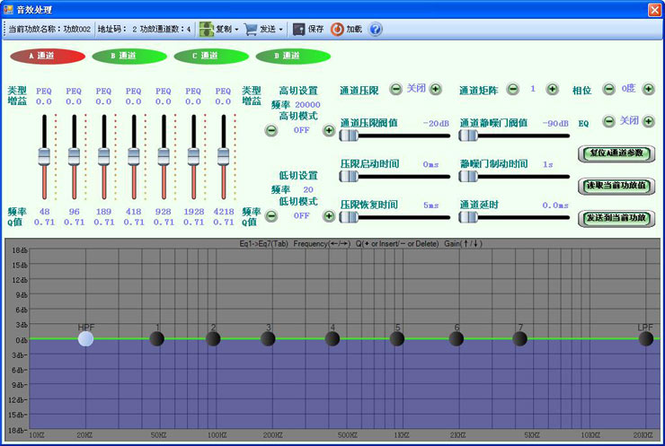Switch to the B 通道 tab
665x446 pixels.
click(129, 56)
